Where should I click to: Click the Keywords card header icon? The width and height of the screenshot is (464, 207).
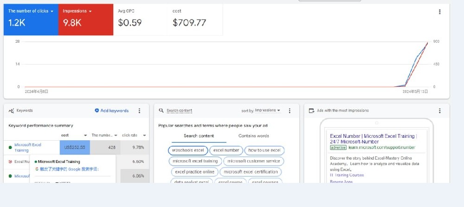pos(11,110)
